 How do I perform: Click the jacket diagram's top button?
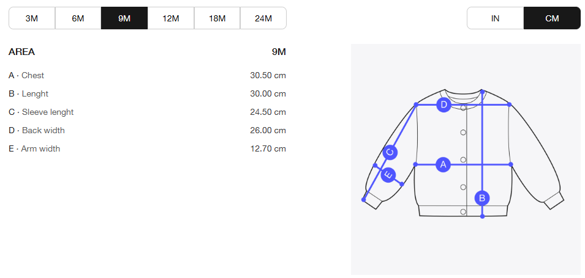pyautogui.click(x=464, y=109)
